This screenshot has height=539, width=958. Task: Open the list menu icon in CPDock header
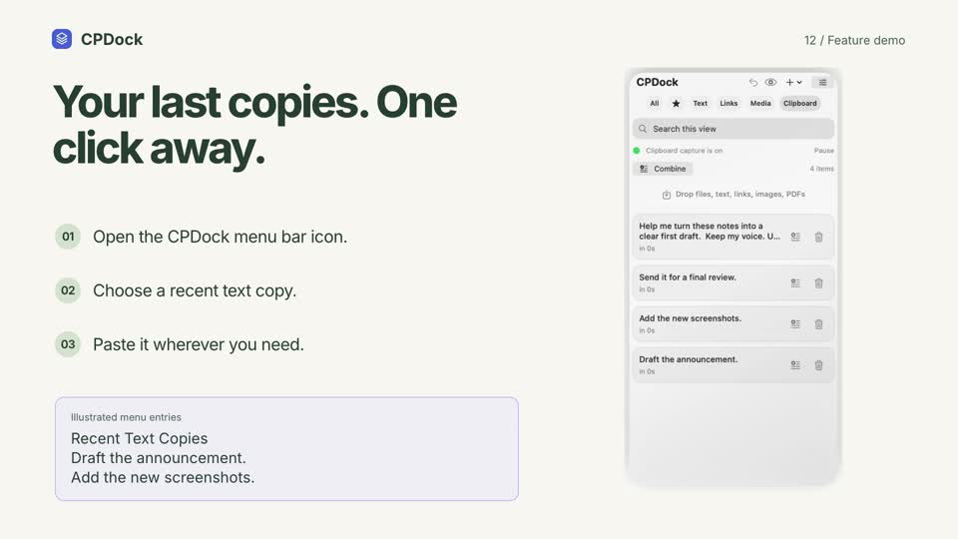tap(823, 83)
